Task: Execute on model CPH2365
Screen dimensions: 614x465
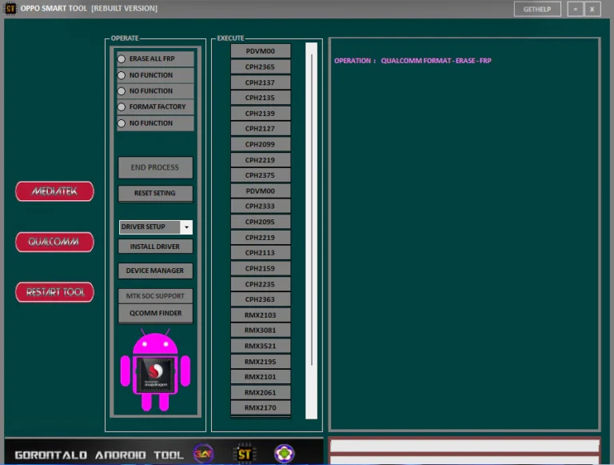Action: coord(261,66)
